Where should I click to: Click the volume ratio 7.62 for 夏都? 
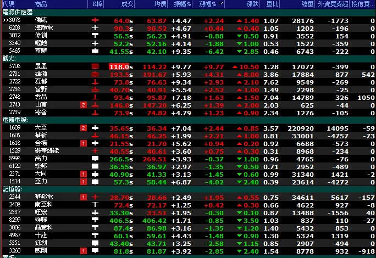[x=271, y=82]
